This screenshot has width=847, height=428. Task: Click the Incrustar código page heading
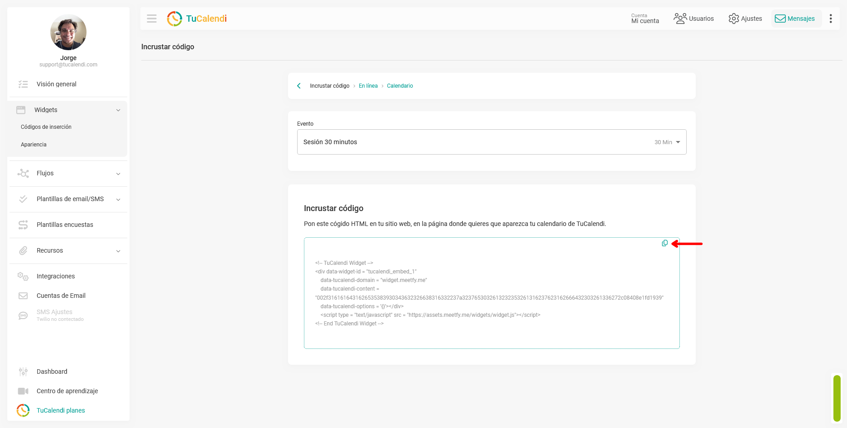point(168,47)
